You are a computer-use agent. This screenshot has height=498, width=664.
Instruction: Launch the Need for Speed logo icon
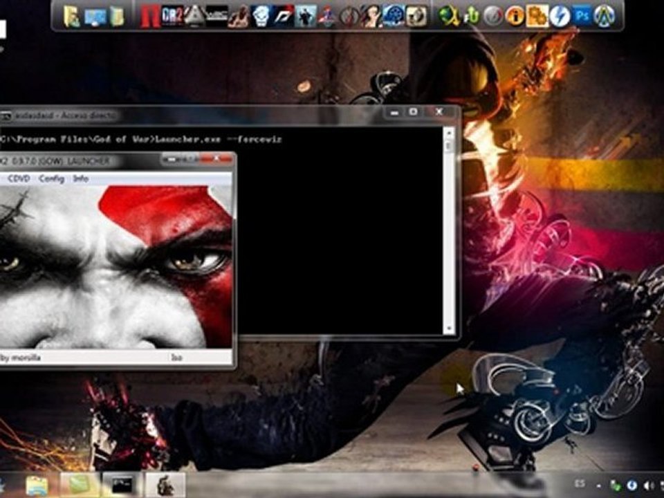pyautogui.click(x=282, y=17)
